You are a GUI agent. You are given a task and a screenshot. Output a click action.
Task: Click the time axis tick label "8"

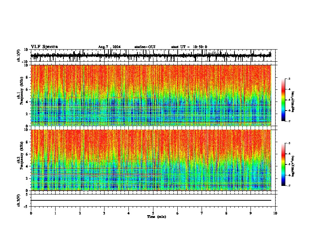[226, 213]
